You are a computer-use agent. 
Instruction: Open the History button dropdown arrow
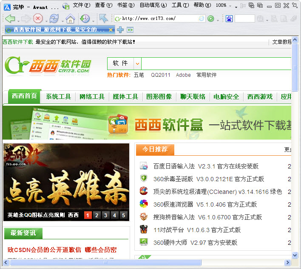tap(93, 21)
